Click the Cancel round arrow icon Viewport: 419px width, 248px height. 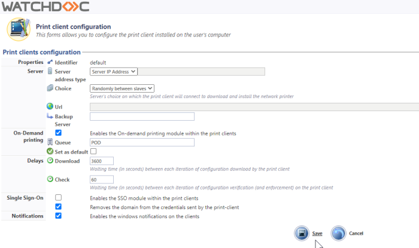pos(339,233)
